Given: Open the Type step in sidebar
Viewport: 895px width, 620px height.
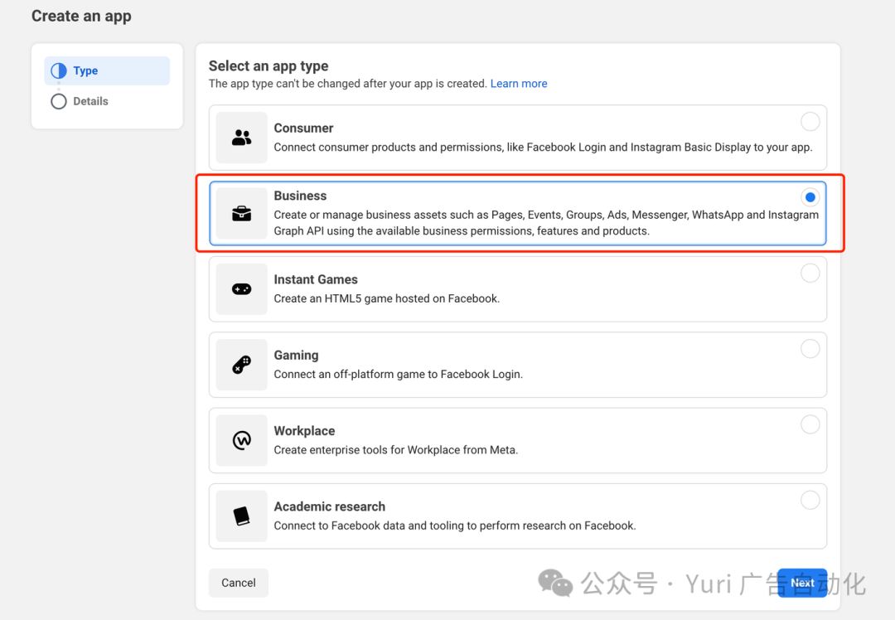Looking at the screenshot, I should point(107,70).
